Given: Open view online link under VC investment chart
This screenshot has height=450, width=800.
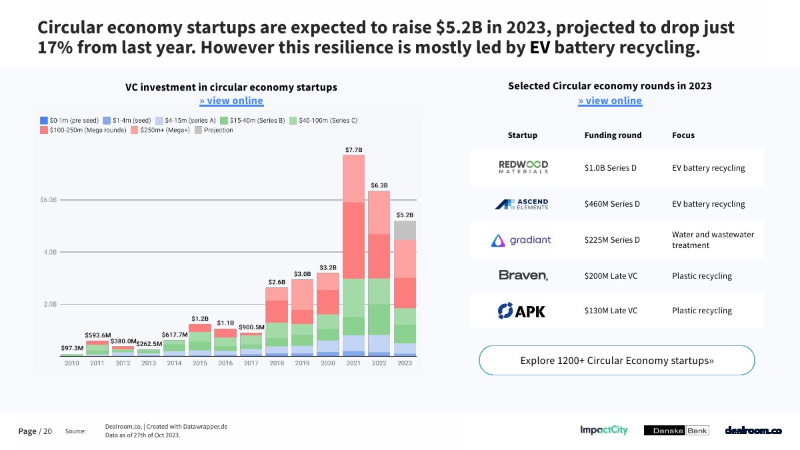Looking at the screenshot, I should tap(231, 101).
